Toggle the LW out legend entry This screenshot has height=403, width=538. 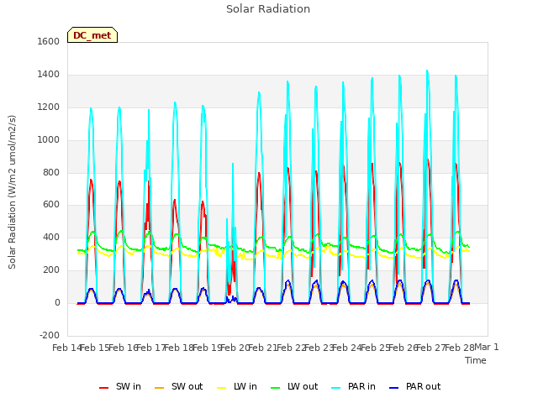(294, 386)
